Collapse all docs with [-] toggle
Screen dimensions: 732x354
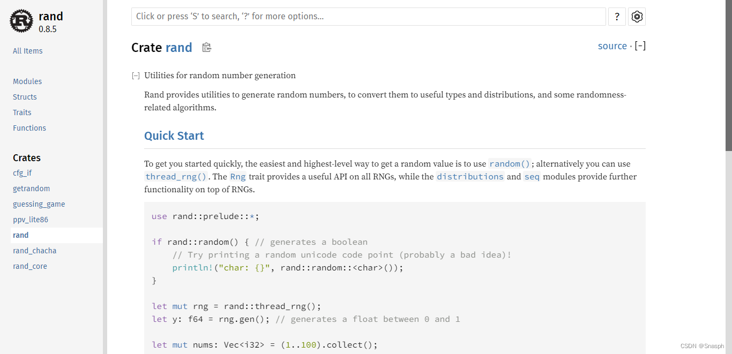click(640, 46)
